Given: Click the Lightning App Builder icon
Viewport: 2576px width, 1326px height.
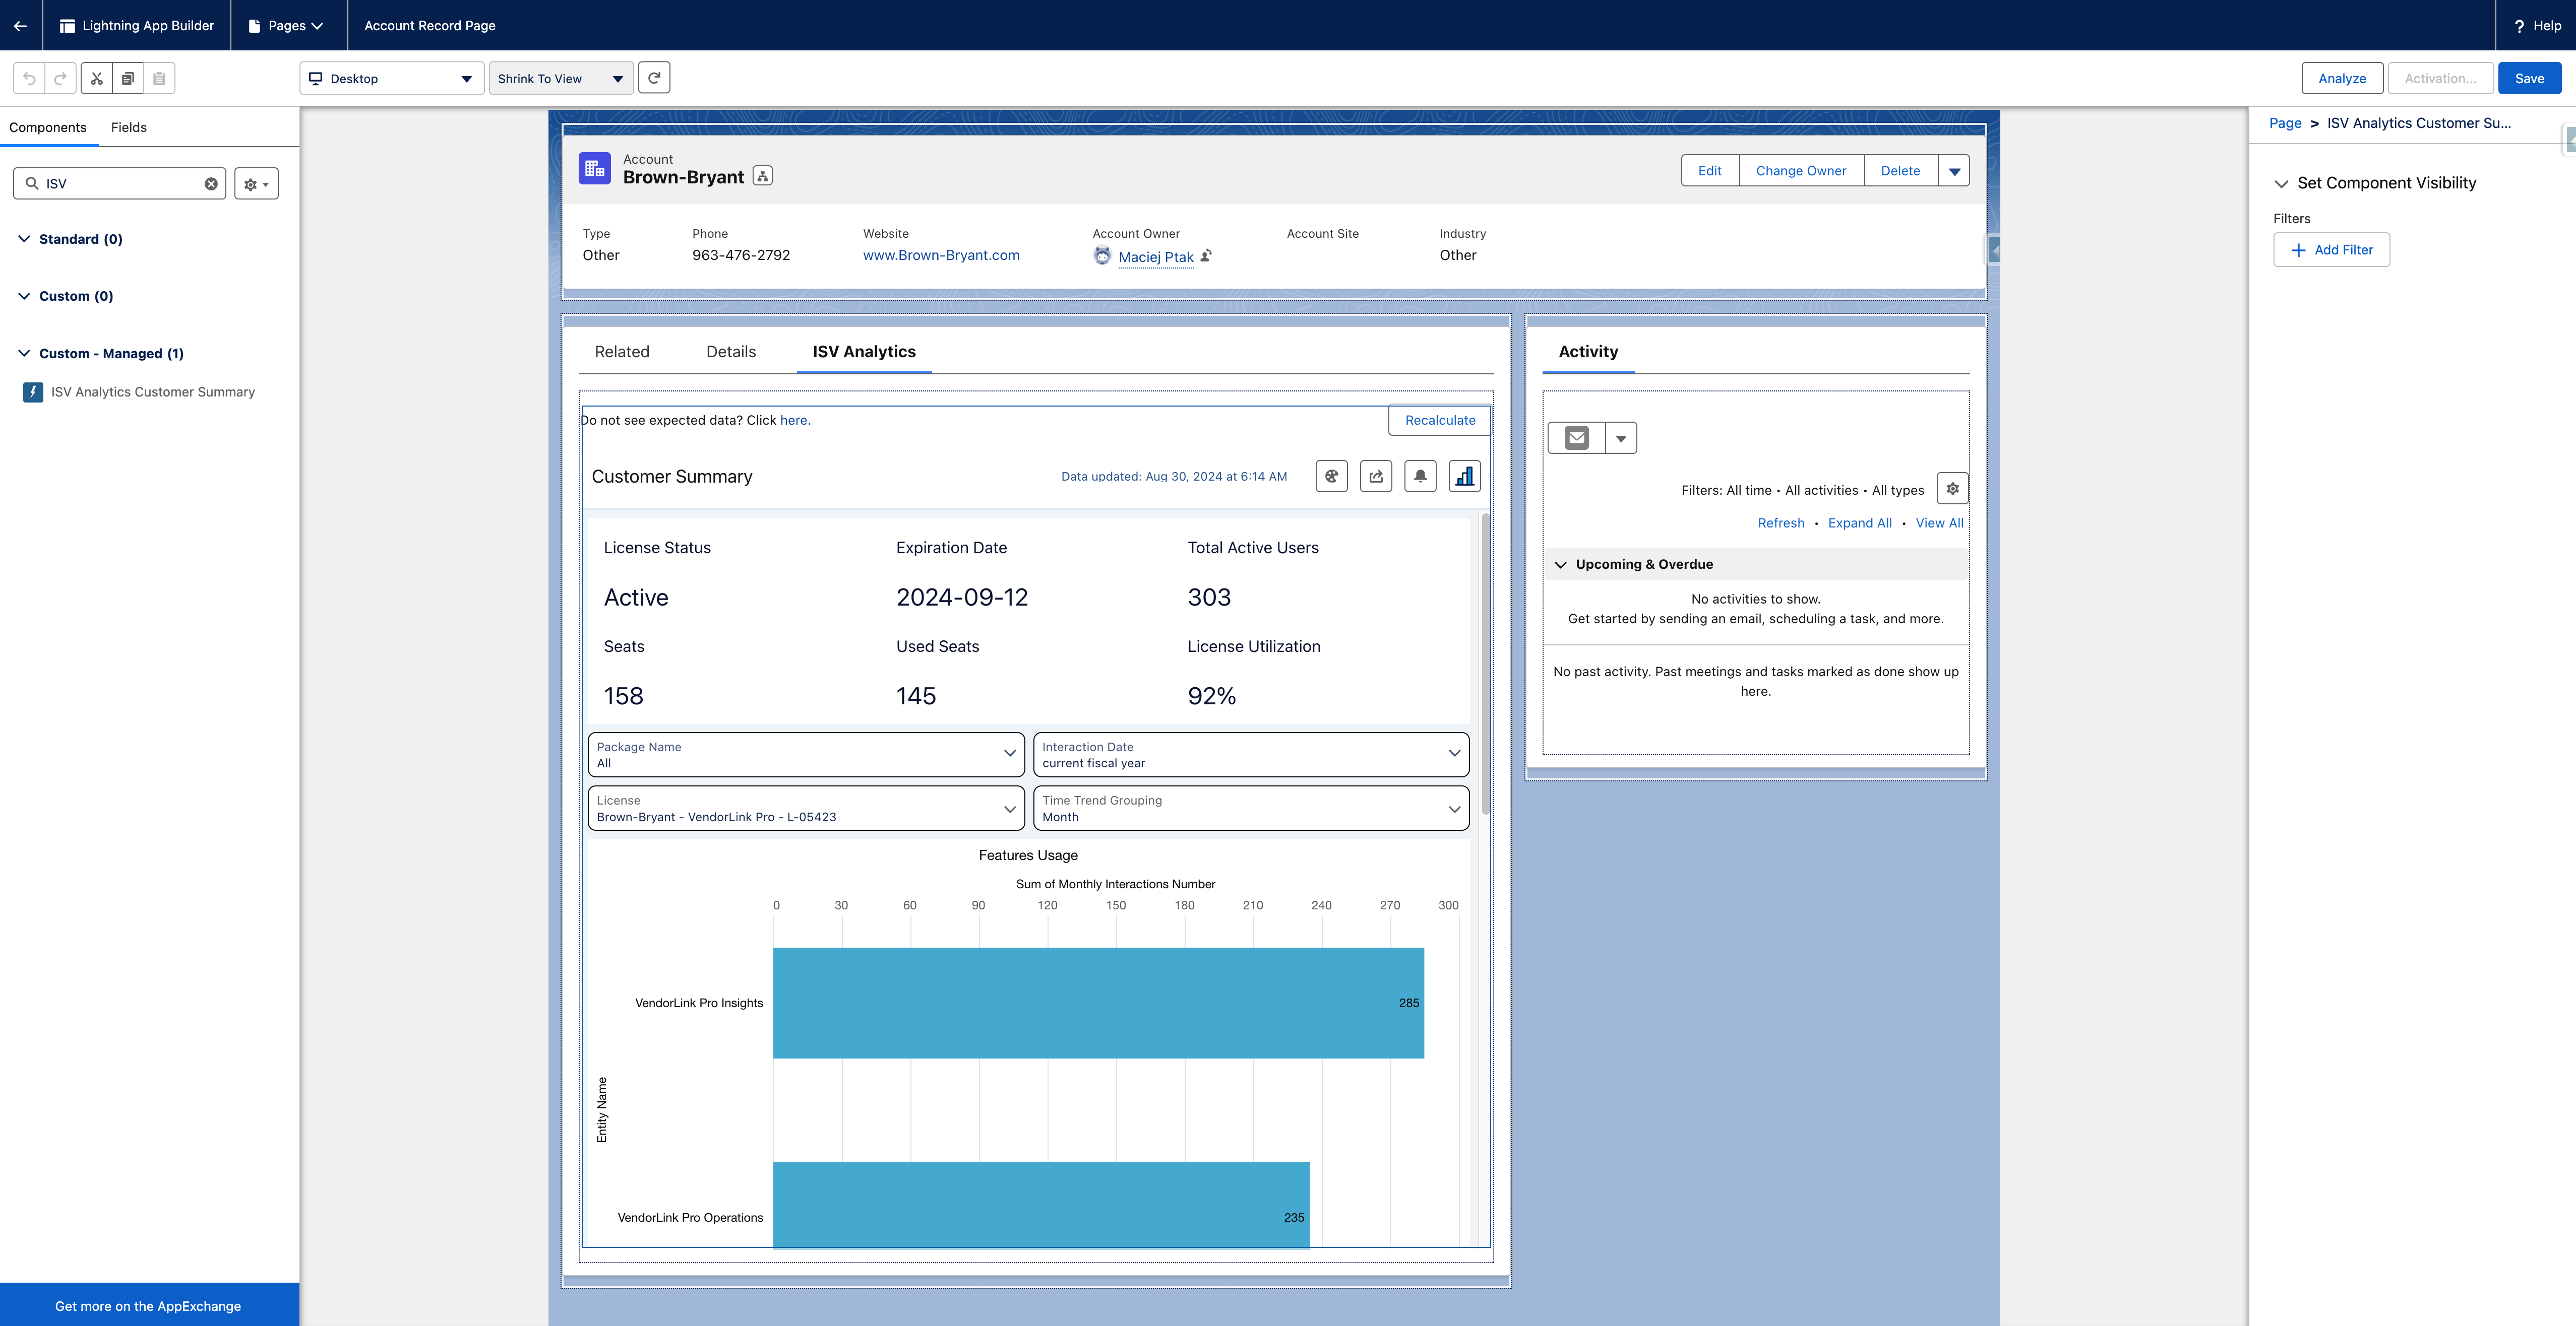Looking at the screenshot, I should 67,26.
